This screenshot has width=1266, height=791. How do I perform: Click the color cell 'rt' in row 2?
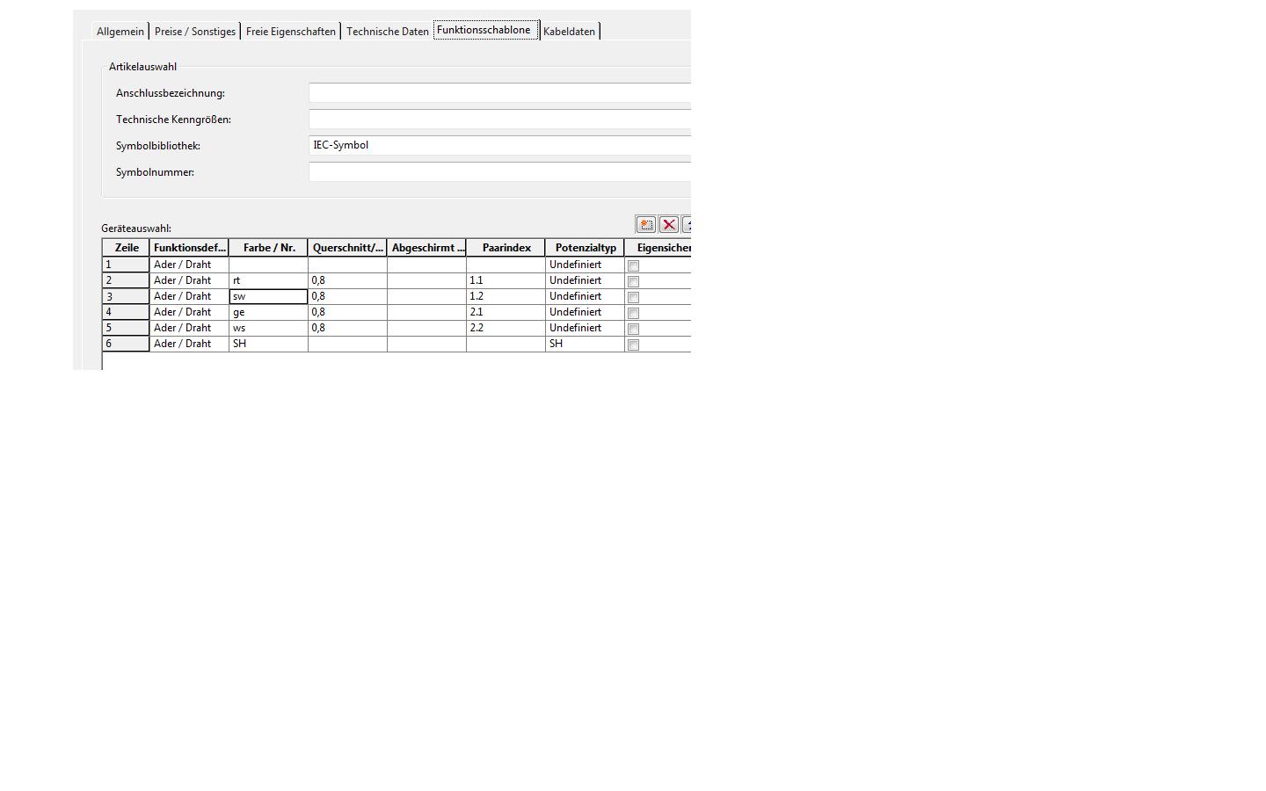point(268,280)
